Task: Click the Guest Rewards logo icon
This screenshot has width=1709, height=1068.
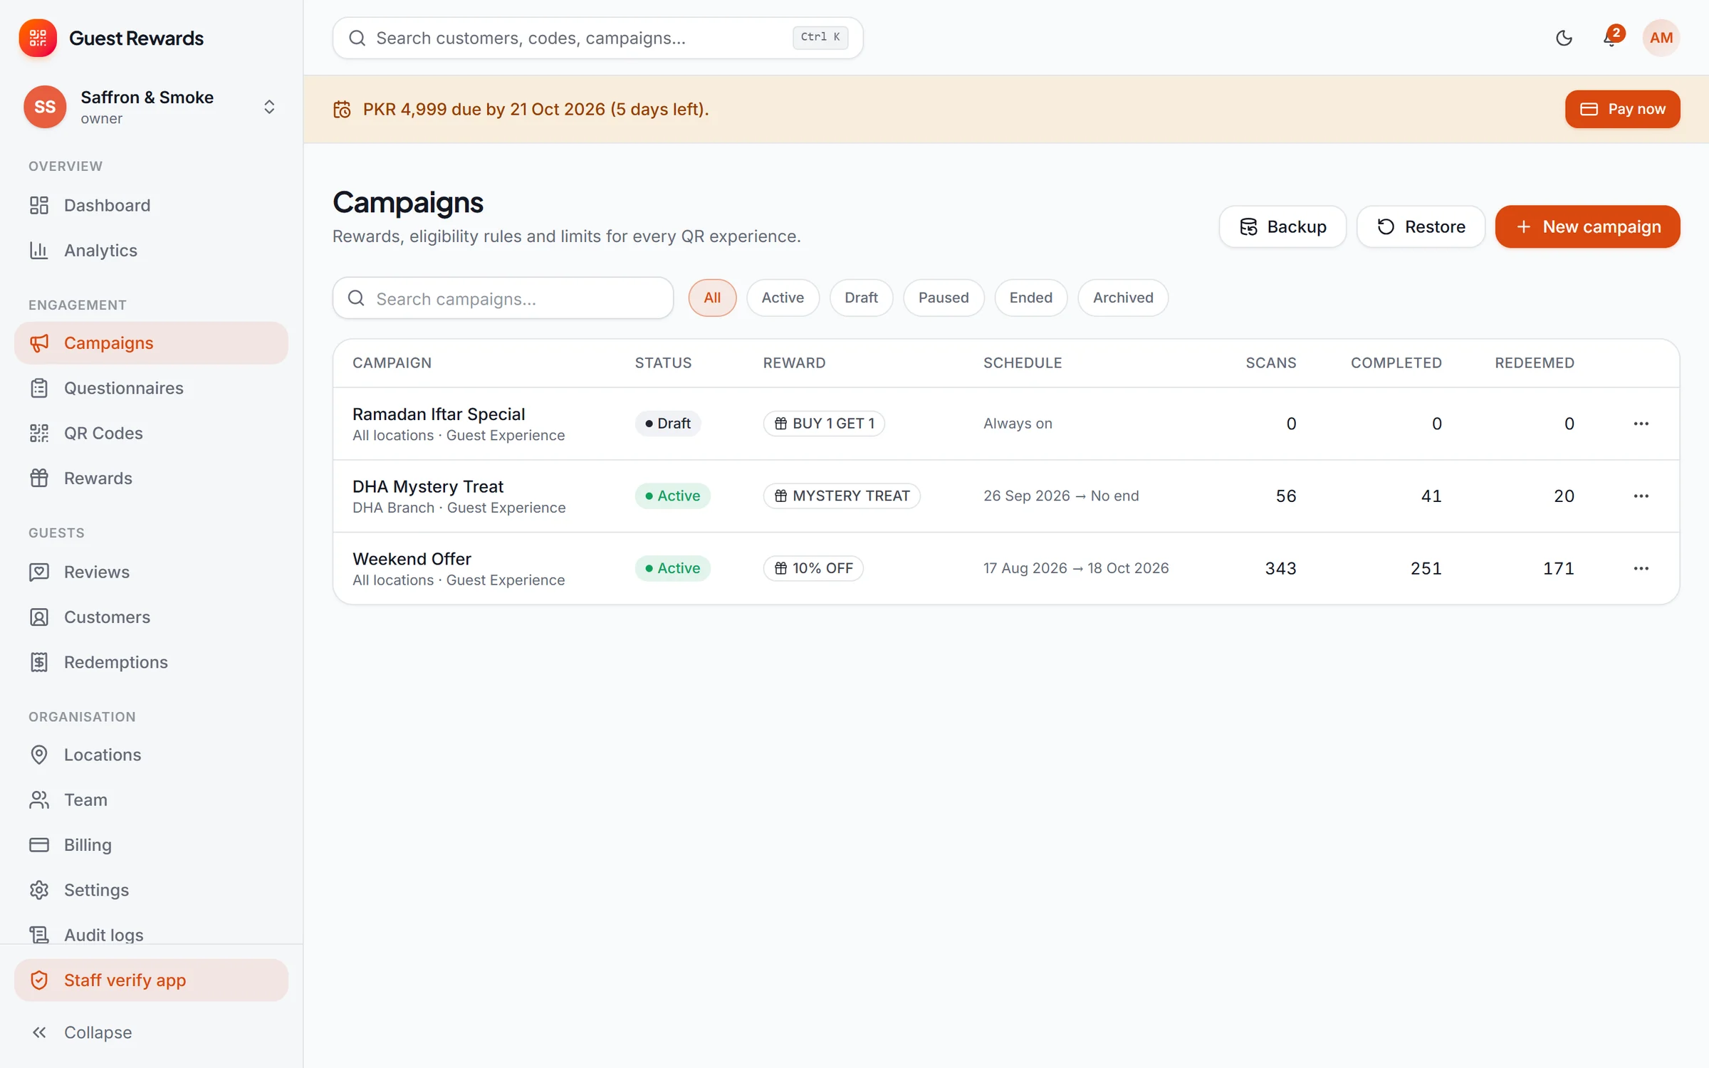Action: [38, 38]
